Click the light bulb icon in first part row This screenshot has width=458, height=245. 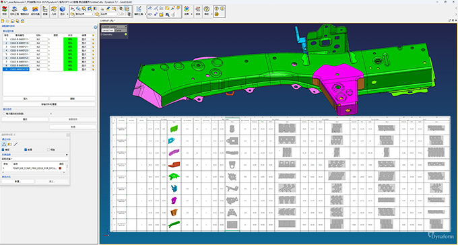click(x=93, y=39)
